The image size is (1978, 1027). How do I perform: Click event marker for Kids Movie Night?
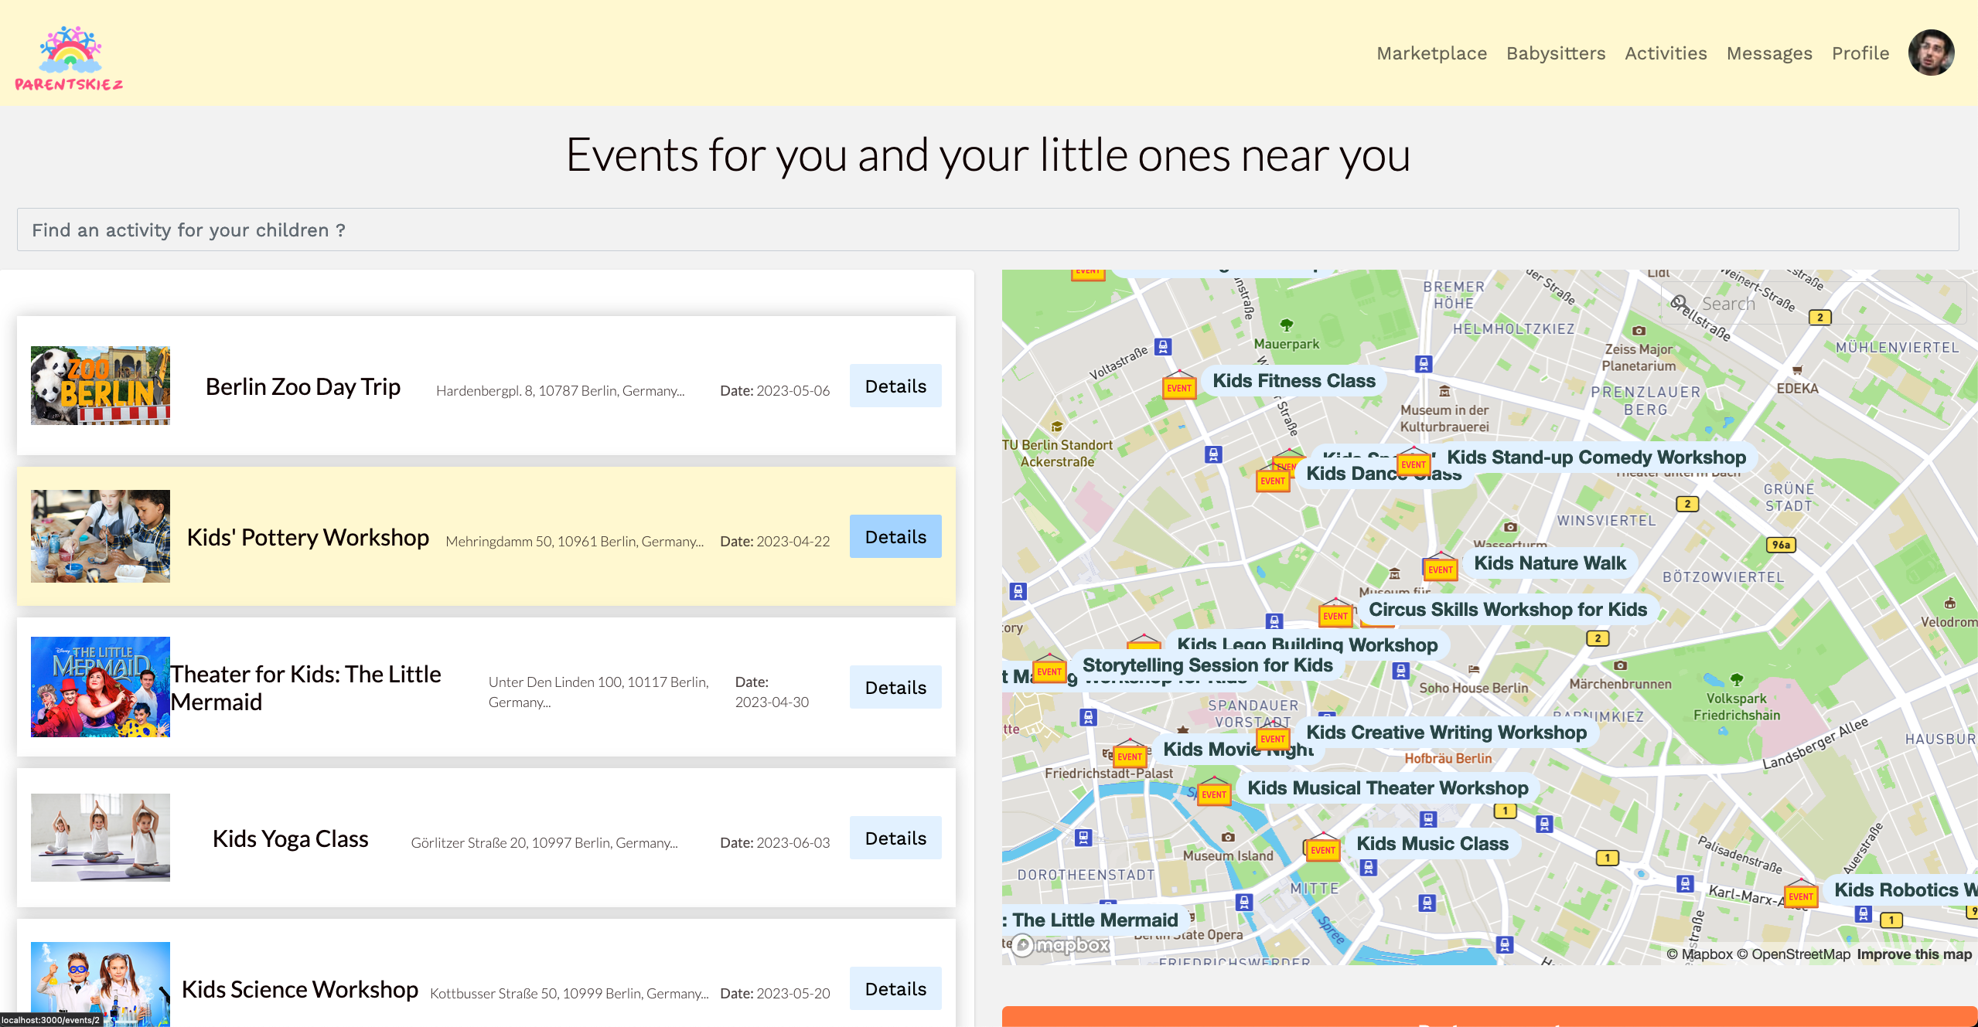click(1130, 754)
